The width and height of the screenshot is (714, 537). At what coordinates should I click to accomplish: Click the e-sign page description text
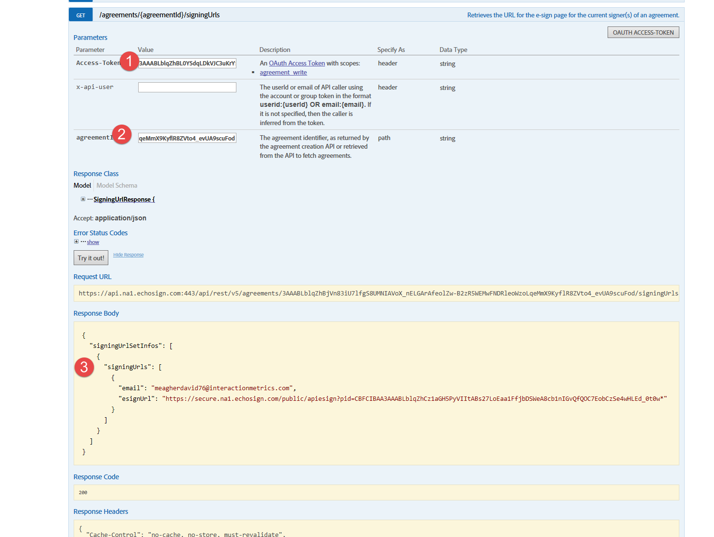tap(572, 15)
